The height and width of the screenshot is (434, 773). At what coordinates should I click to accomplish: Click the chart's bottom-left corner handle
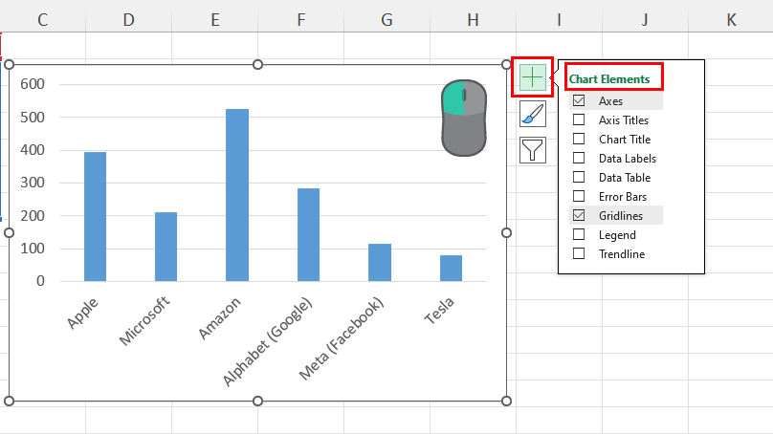[x=9, y=401]
